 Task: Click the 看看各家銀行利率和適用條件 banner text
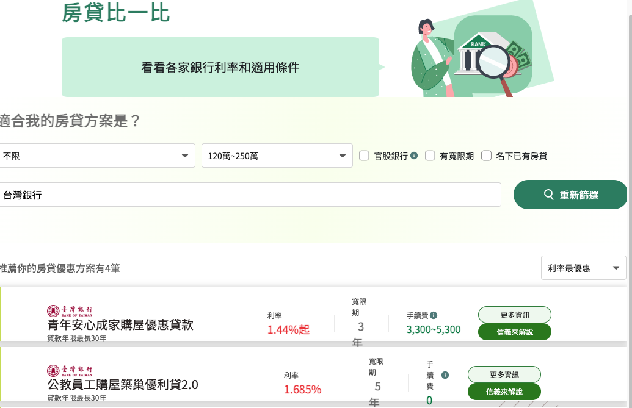220,67
